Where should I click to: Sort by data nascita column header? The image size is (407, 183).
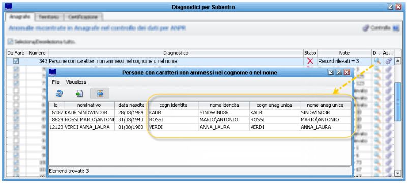pyautogui.click(x=131, y=105)
